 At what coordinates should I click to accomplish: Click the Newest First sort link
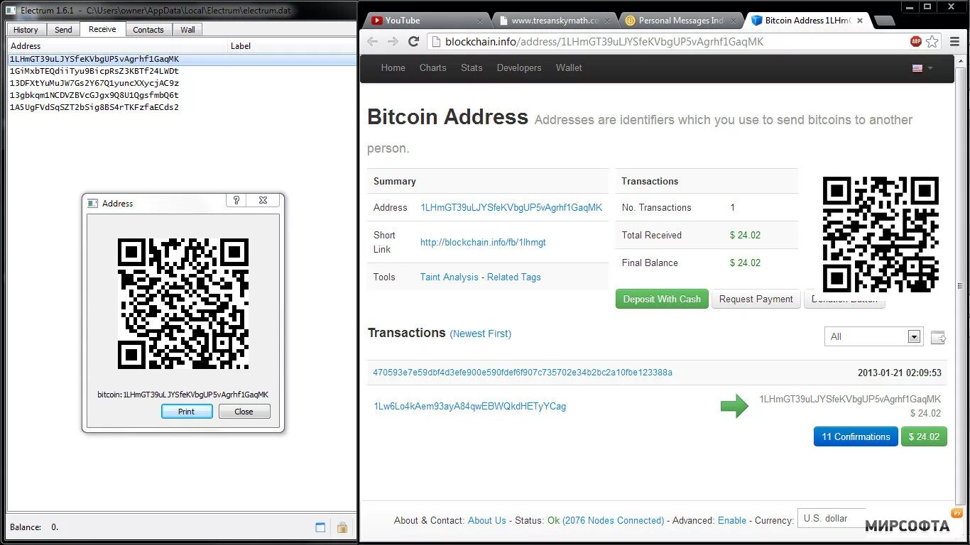click(x=481, y=334)
